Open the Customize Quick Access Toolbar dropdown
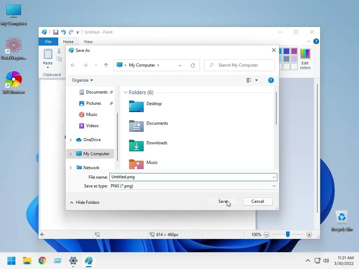 pyautogui.click(x=77, y=33)
